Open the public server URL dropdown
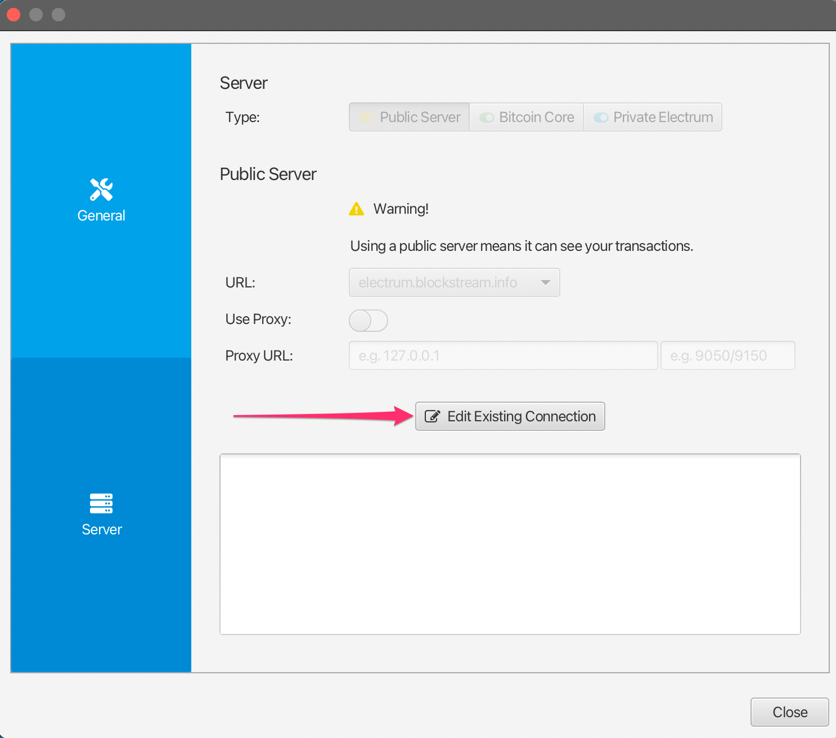The height and width of the screenshot is (738, 836). 455,282
